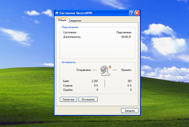Click the Подключено status value

124,32
